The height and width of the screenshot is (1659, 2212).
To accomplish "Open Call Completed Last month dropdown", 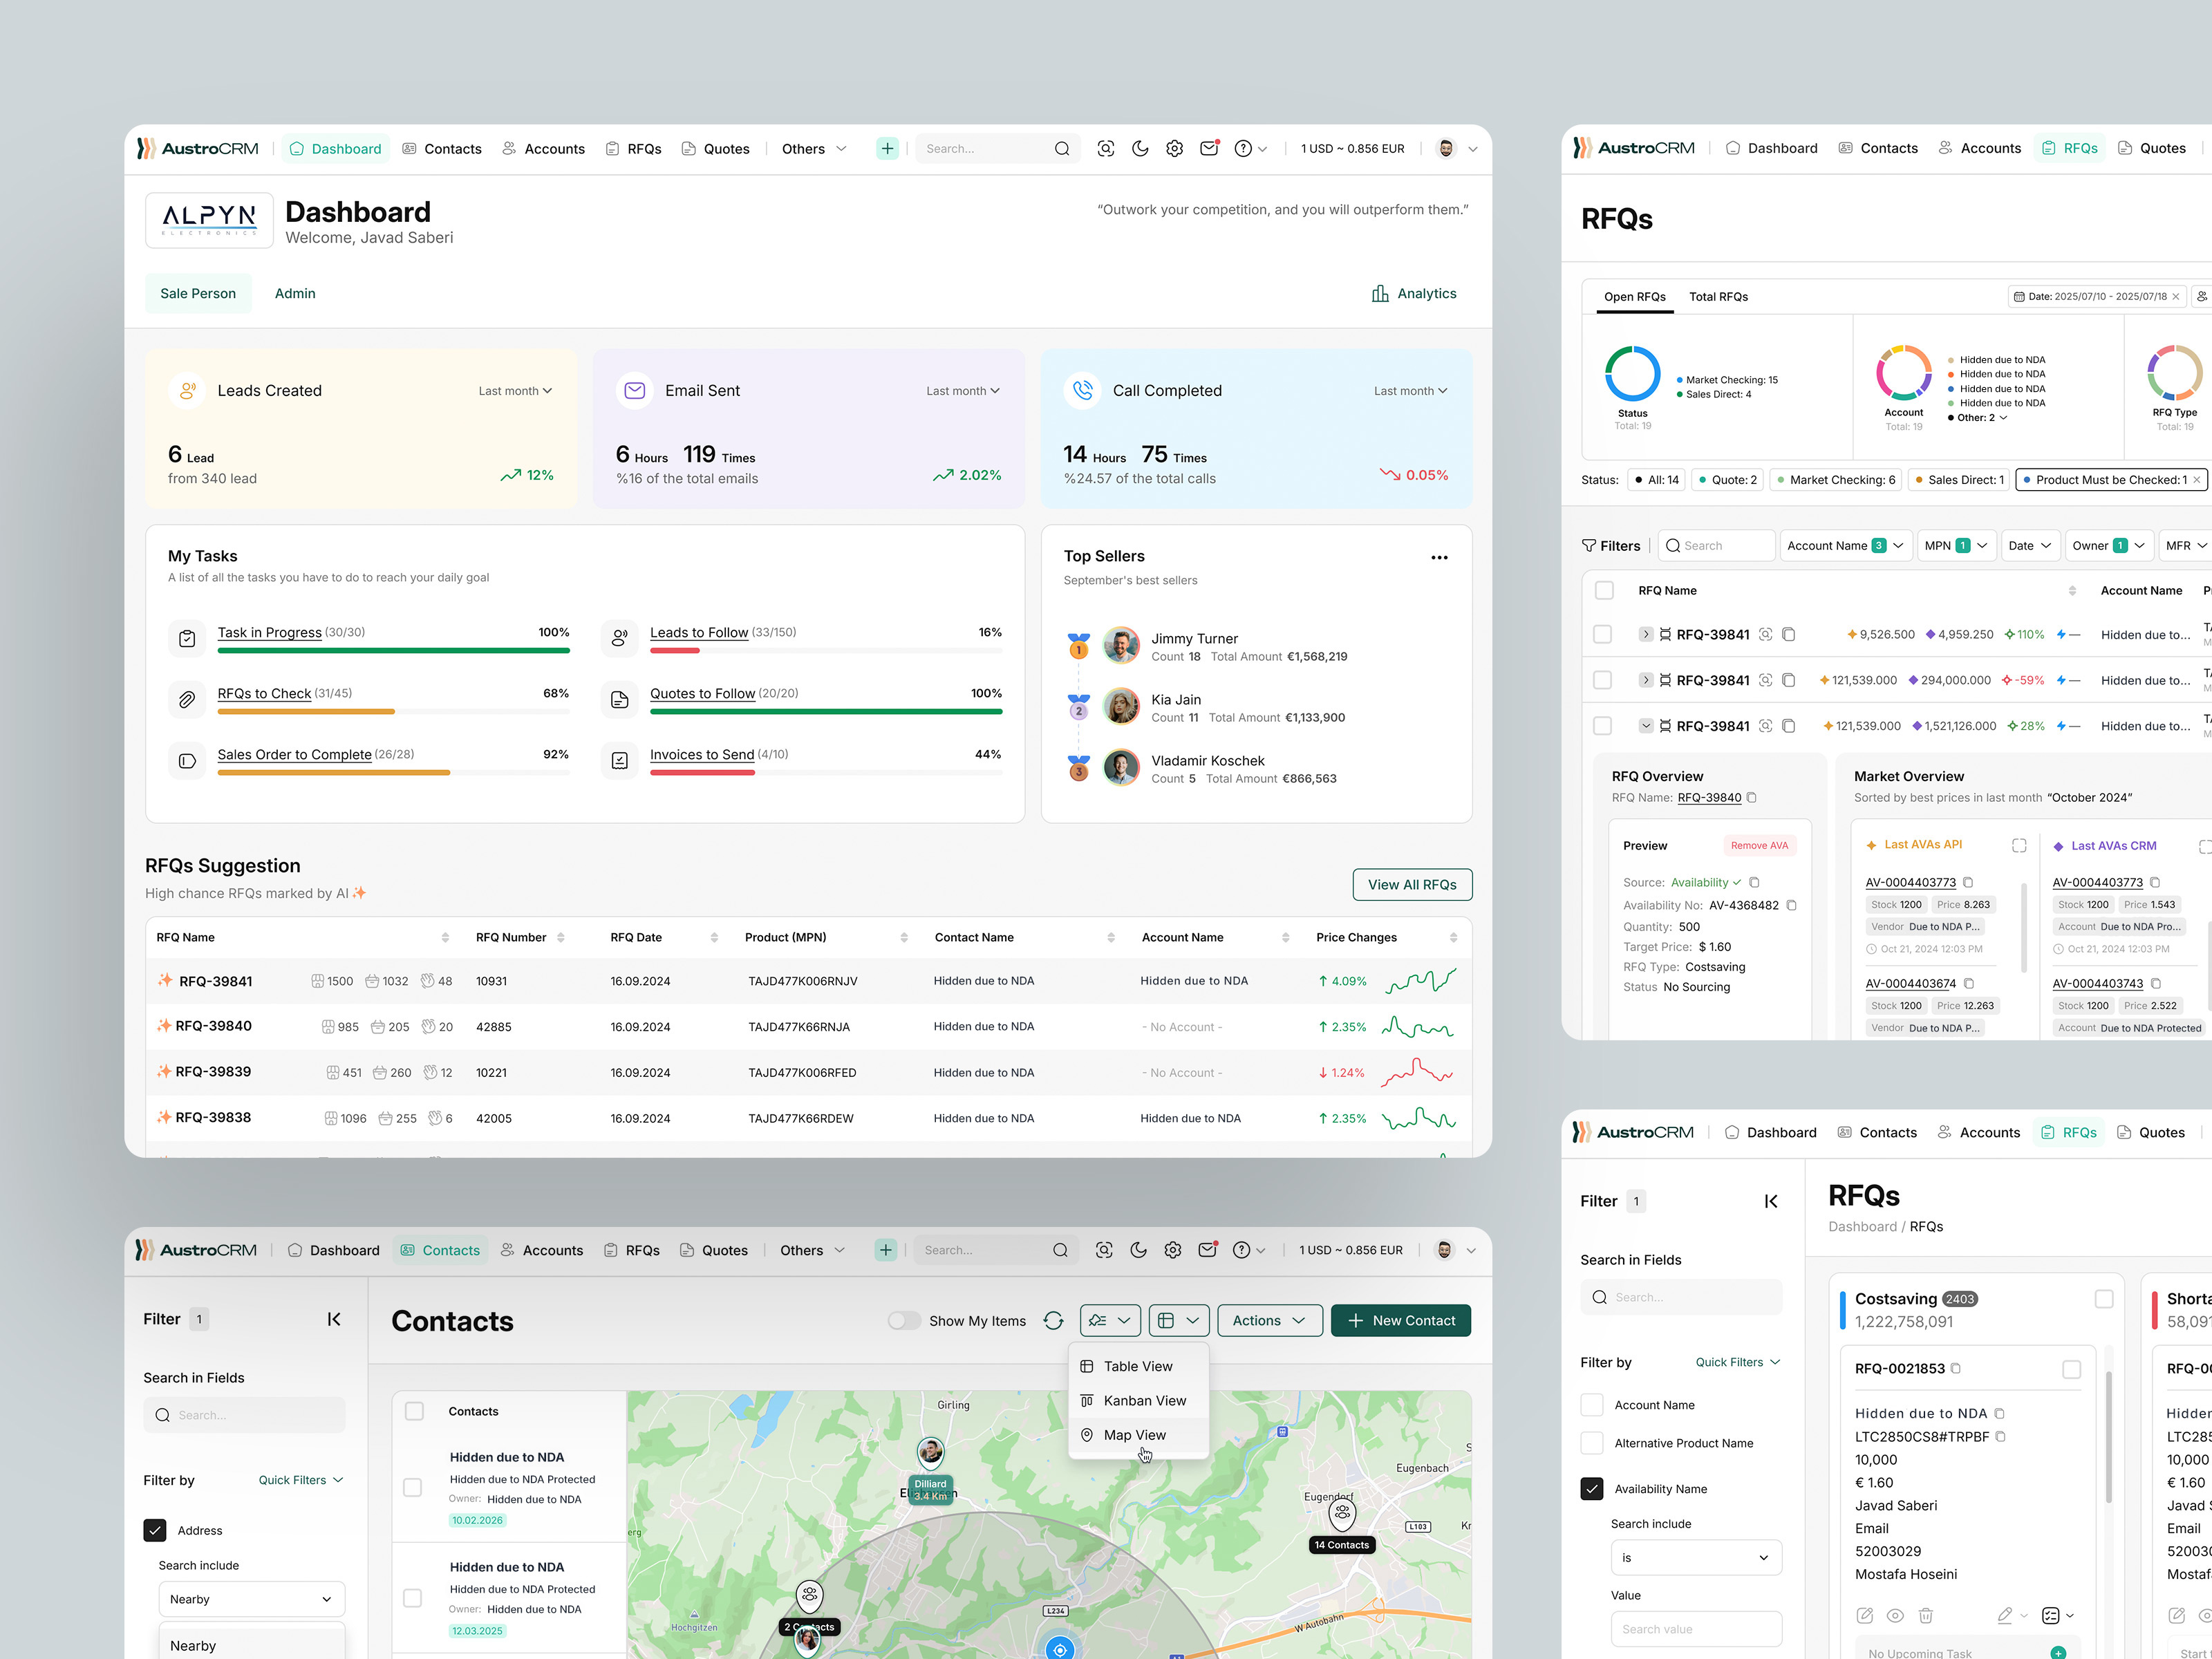I will coord(1411,391).
